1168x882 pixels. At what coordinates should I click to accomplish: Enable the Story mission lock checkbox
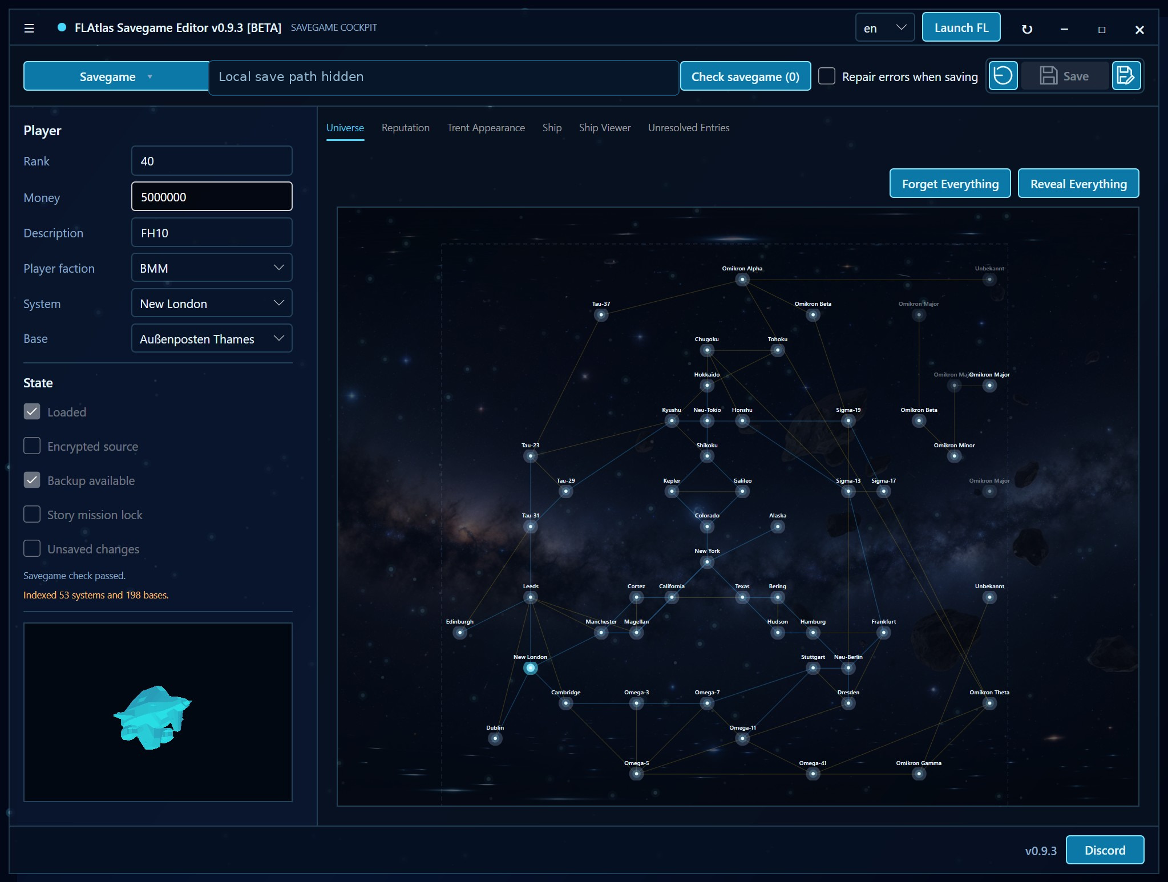click(x=32, y=514)
